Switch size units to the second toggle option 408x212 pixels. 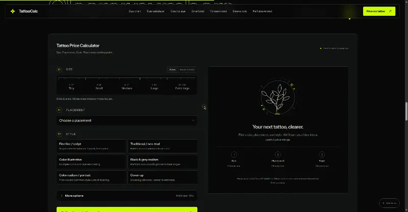[x=187, y=70]
